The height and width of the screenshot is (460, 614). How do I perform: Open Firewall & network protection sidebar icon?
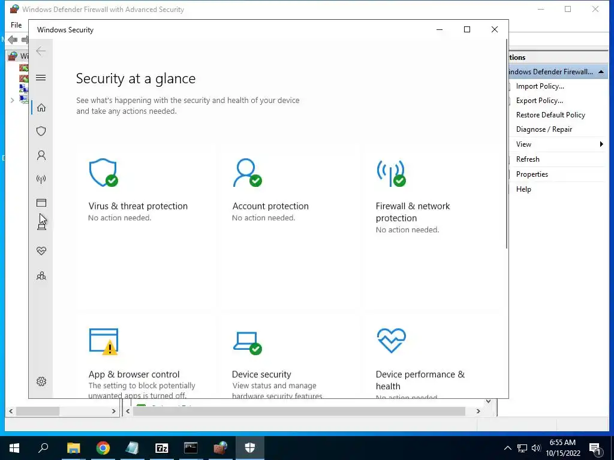[x=41, y=179]
